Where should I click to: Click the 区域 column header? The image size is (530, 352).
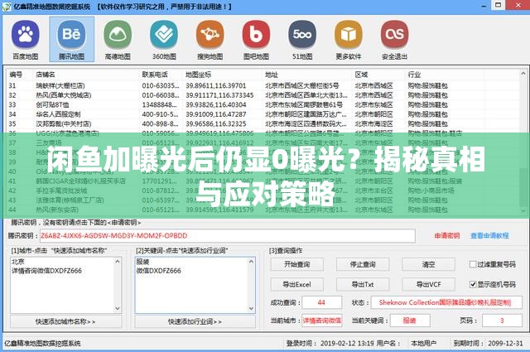point(361,75)
